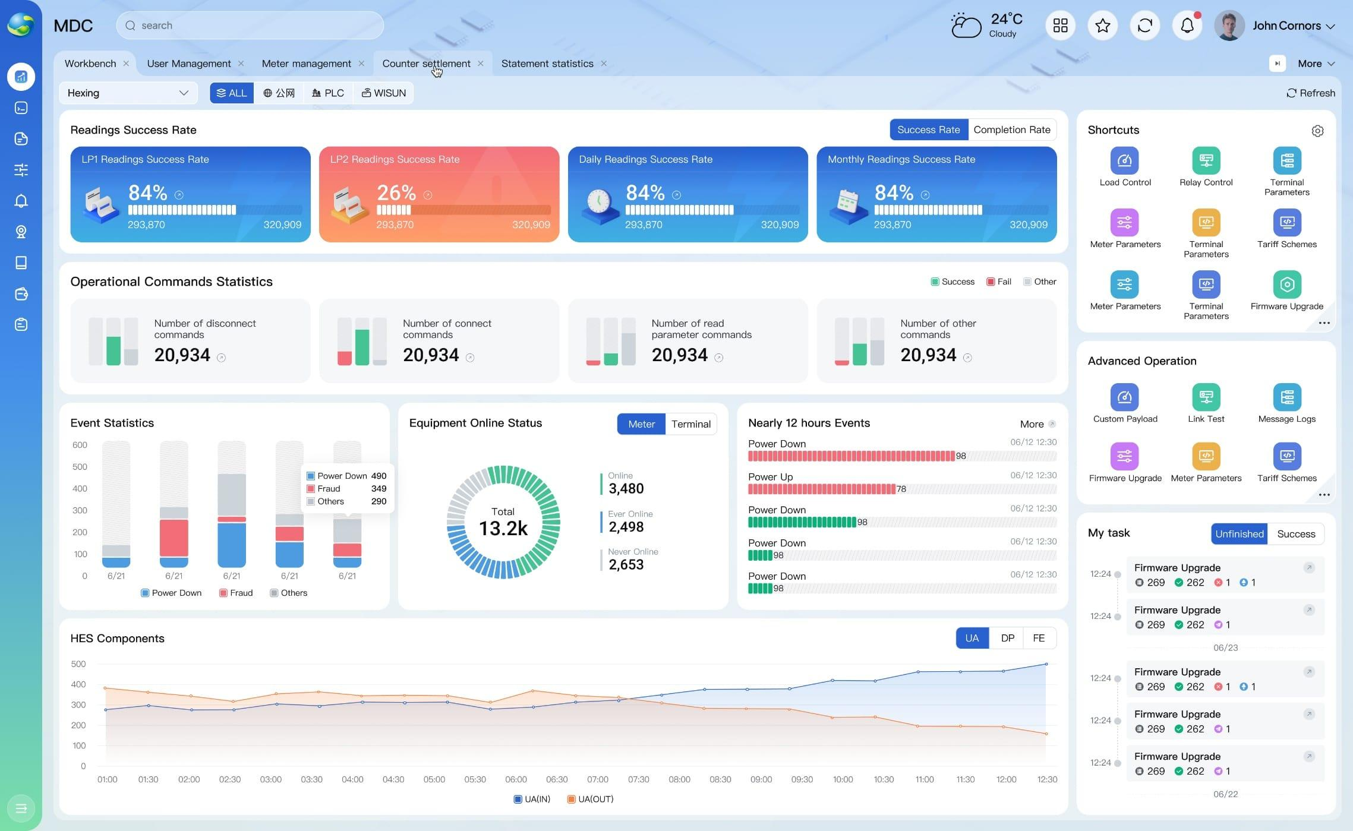Click the Tariff Schemes shortcut icon
Image resolution: width=1353 pixels, height=831 pixels.
[1286, 223]
